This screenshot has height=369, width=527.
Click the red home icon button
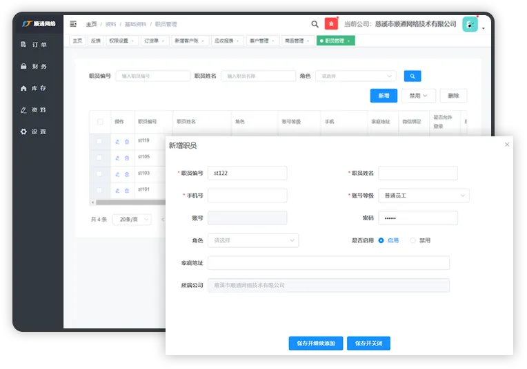pyautogui.click(x=331, y=24)
